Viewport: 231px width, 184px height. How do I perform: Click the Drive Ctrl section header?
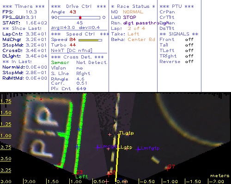pyautogui.click(x=79, y=6)
